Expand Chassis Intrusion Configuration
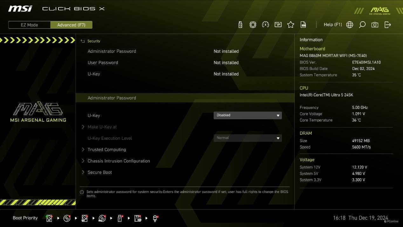 click(x=119, y=161)
